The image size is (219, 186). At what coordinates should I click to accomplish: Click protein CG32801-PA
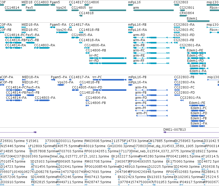(x=190, y=98)
